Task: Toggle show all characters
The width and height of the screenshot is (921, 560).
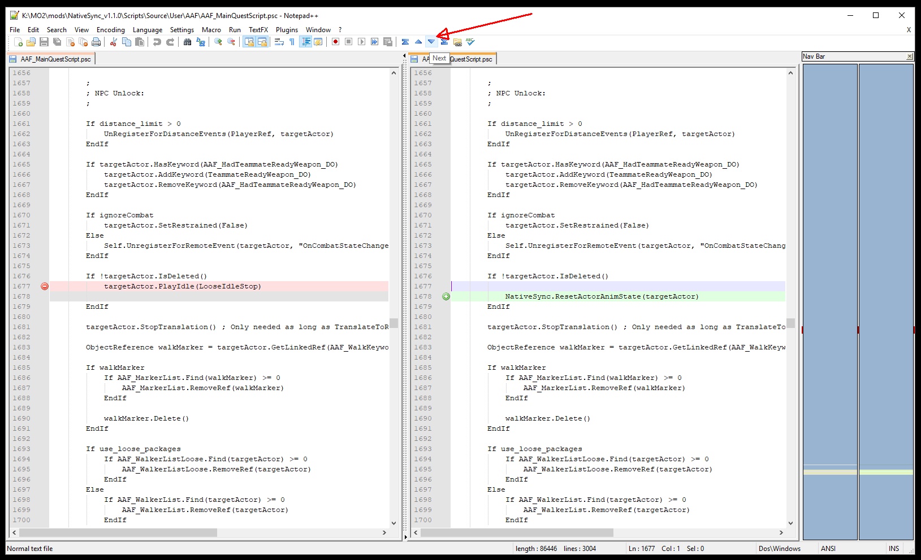Action: click(292, 41)
